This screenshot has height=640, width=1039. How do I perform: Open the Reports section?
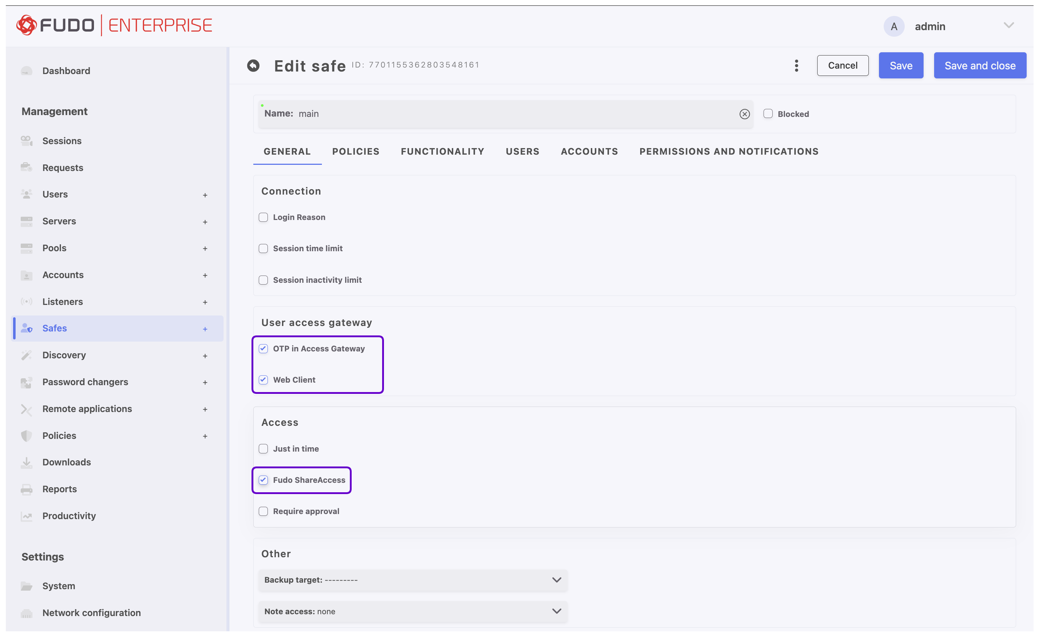pyautogui.click(x=59, y=489)
